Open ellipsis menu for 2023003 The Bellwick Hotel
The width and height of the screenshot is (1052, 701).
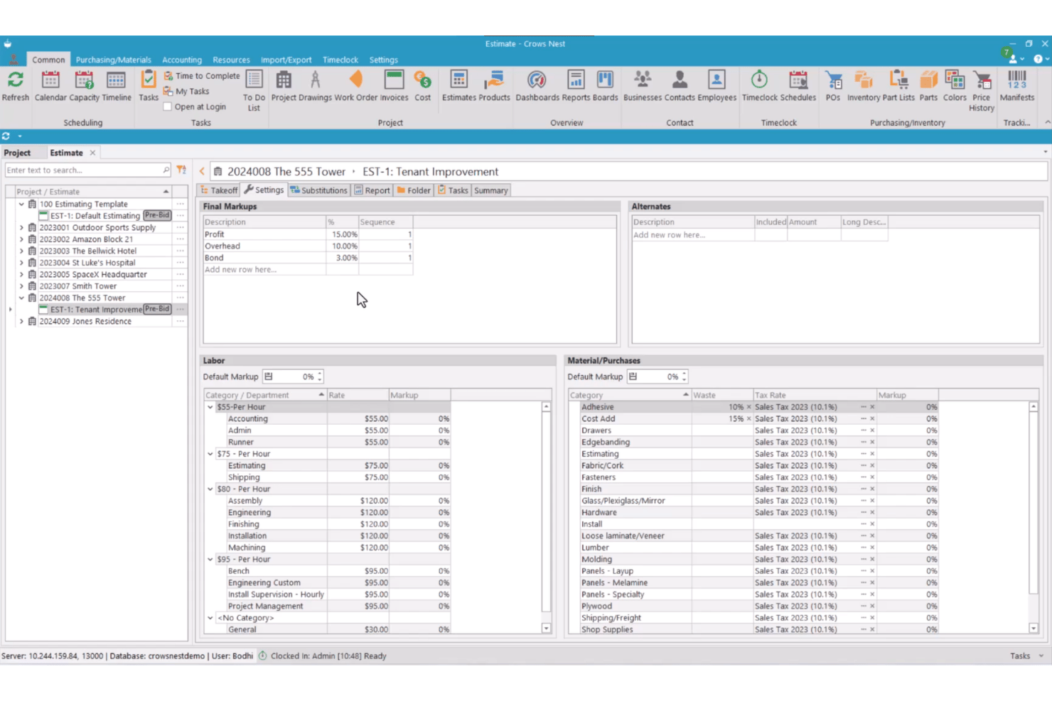(x=180, y=251)
